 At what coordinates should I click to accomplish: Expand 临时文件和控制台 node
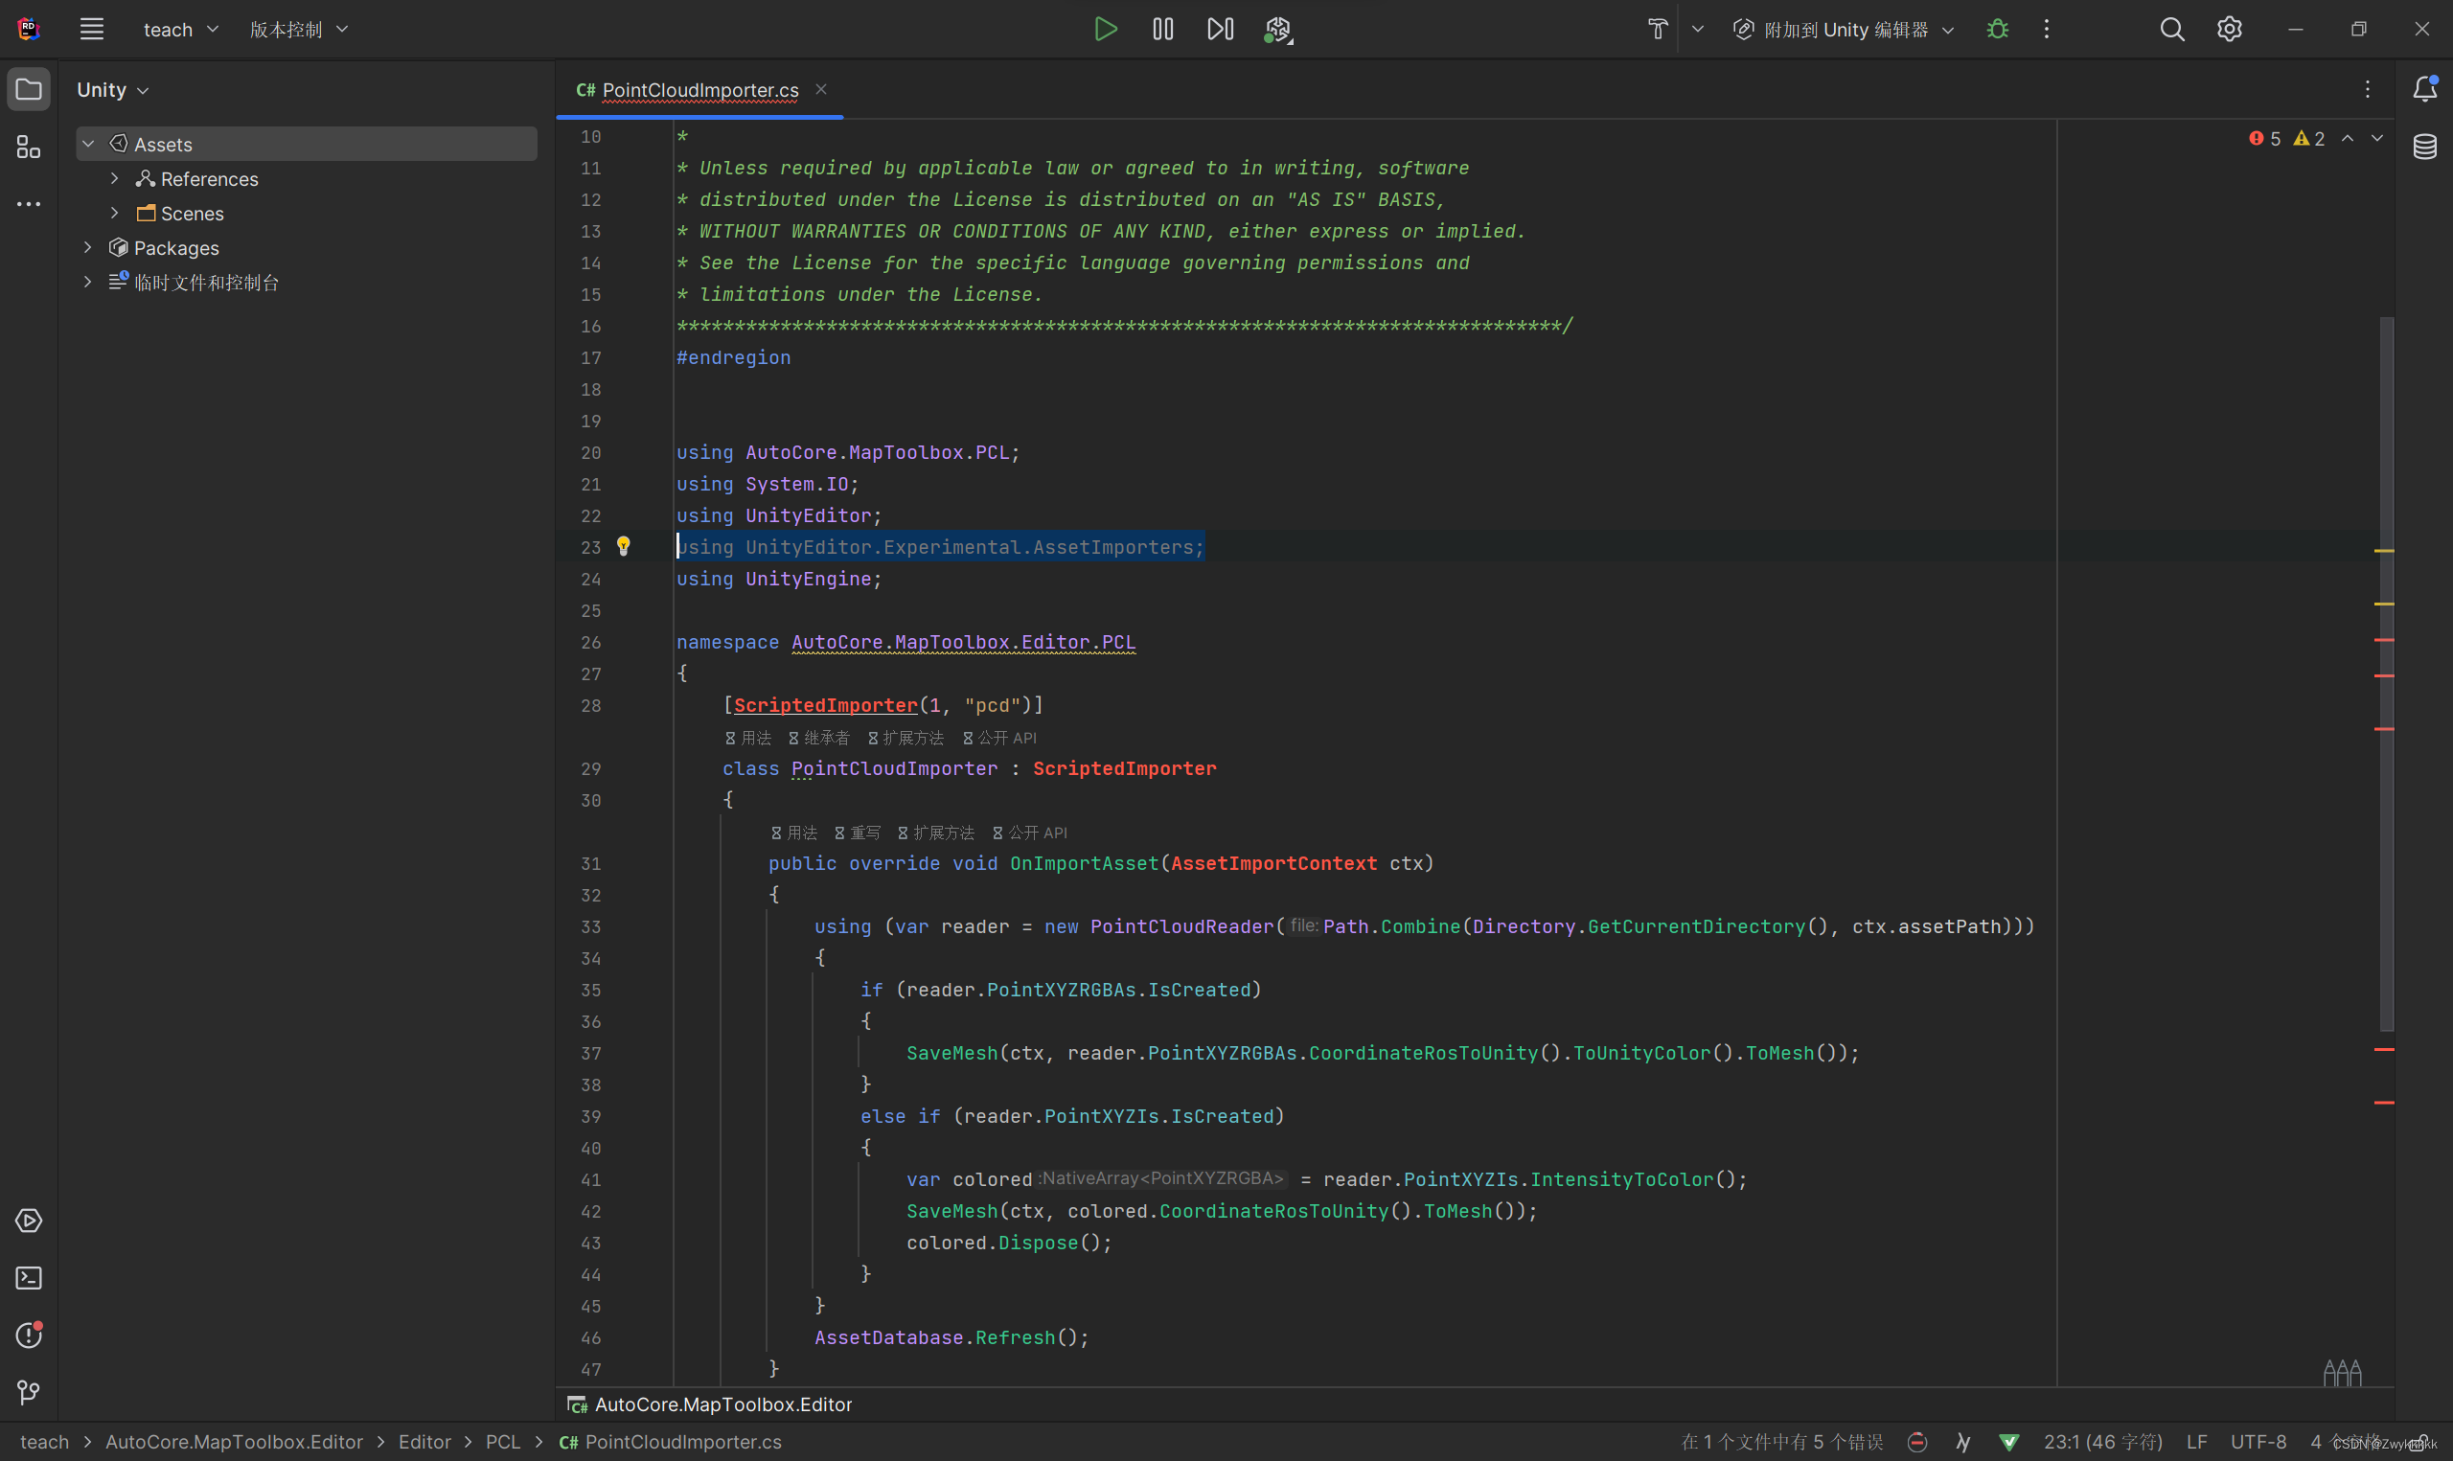[87, 282]
